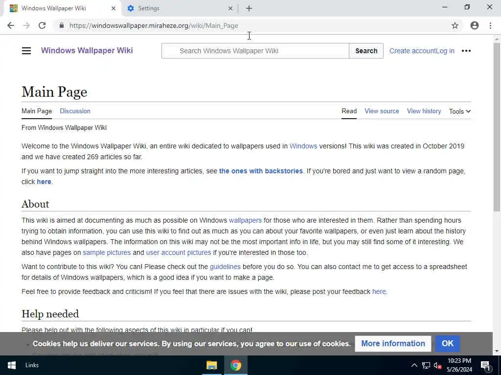This screenshot has width=501, height=375.
Task: Click the Chrome taskbar icon
Action: (x=236, y=365)
